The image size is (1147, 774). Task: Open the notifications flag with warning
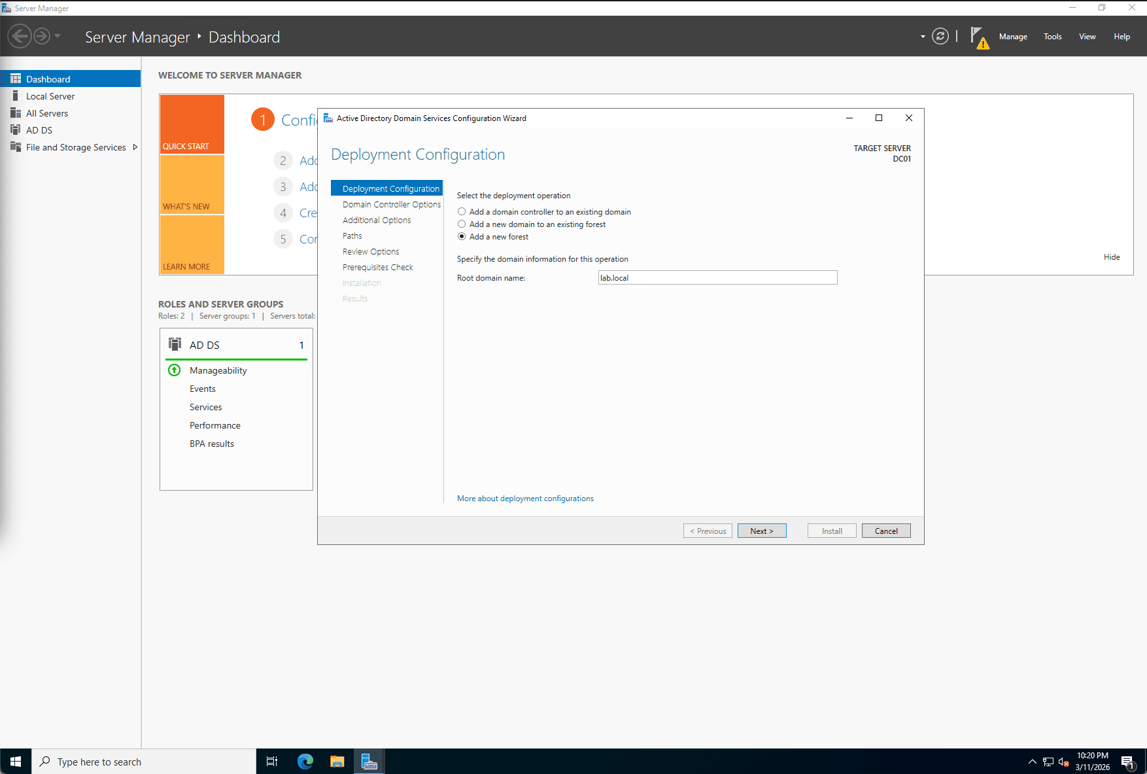point(979,37)
